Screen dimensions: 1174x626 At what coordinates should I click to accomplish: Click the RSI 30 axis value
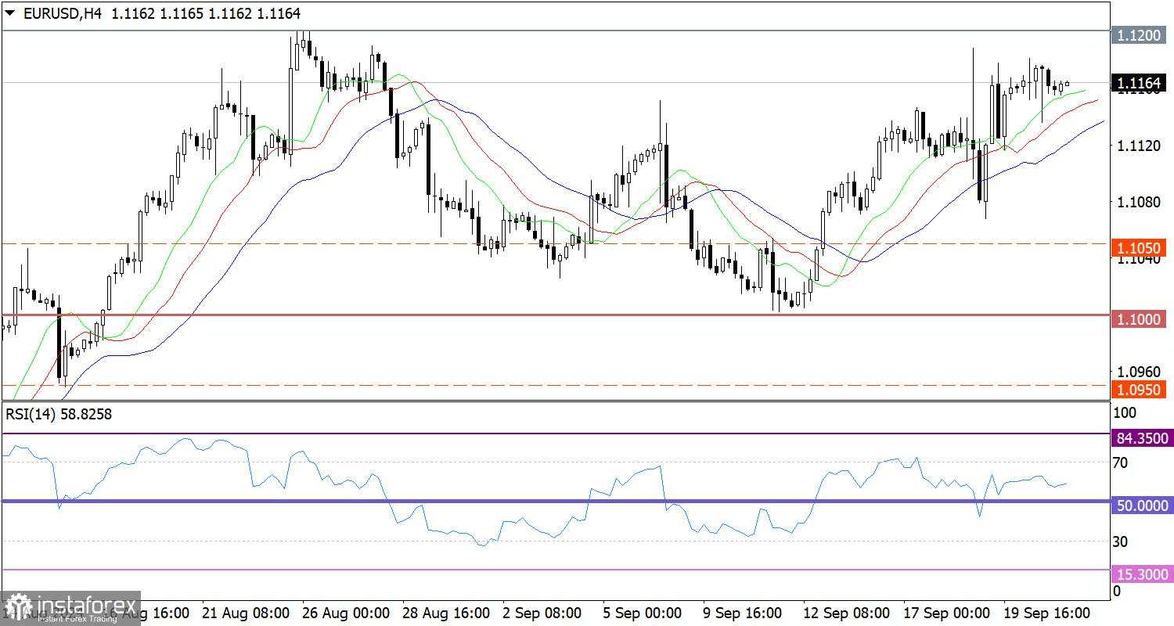tap(1120, 541)
